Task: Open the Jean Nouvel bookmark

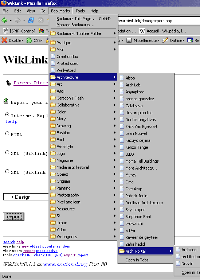Action: tap(146, 133)
